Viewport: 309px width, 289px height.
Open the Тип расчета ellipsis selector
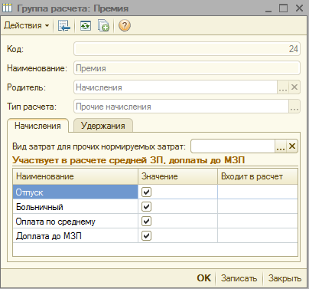click(x=294, y=107)
